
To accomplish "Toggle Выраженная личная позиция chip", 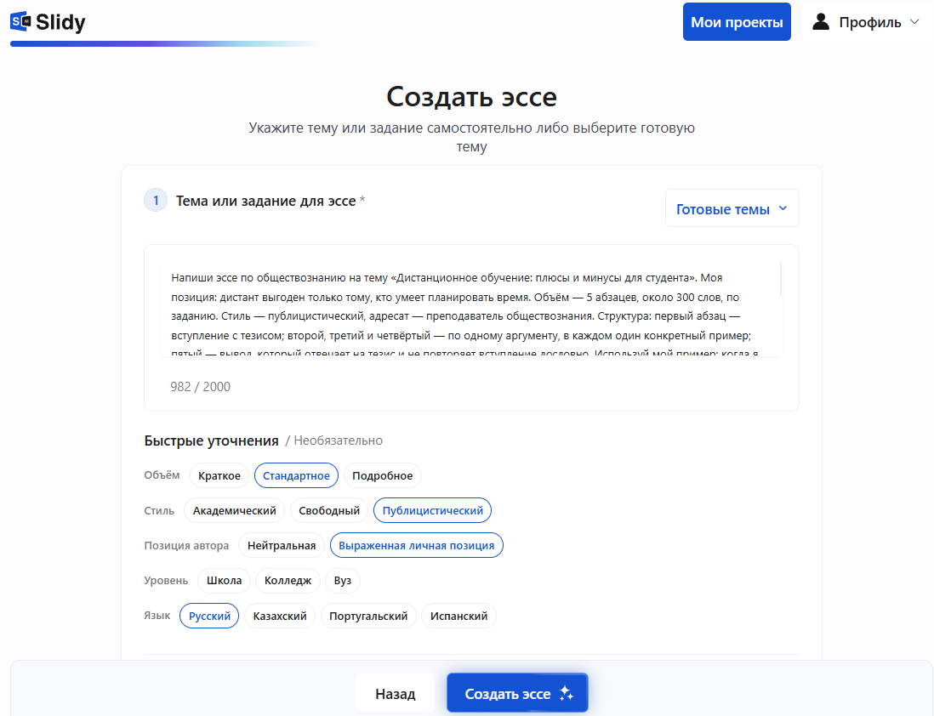I will click(416, 546).
